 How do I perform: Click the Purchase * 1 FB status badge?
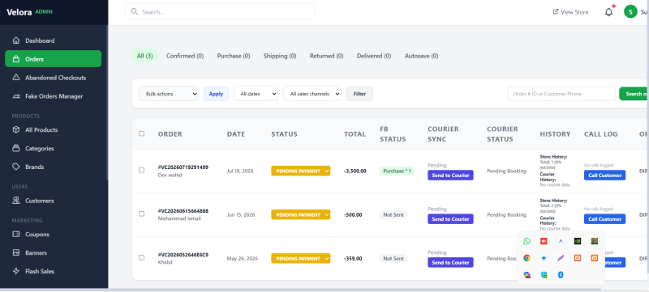[x=397, y=171]
